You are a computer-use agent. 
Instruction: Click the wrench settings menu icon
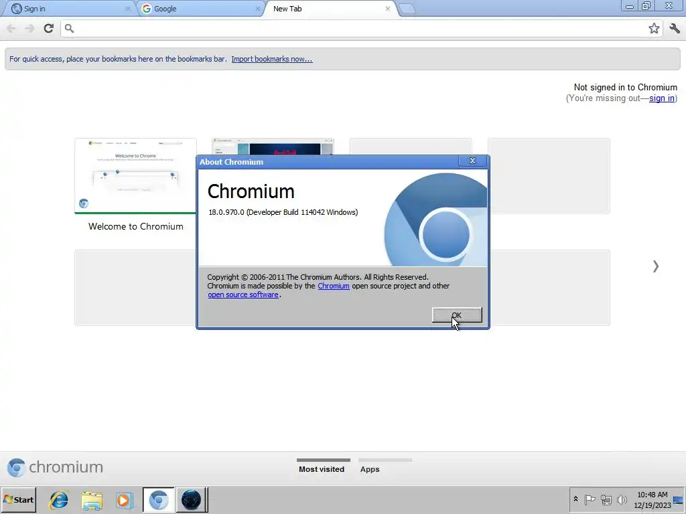coord(675,28)
